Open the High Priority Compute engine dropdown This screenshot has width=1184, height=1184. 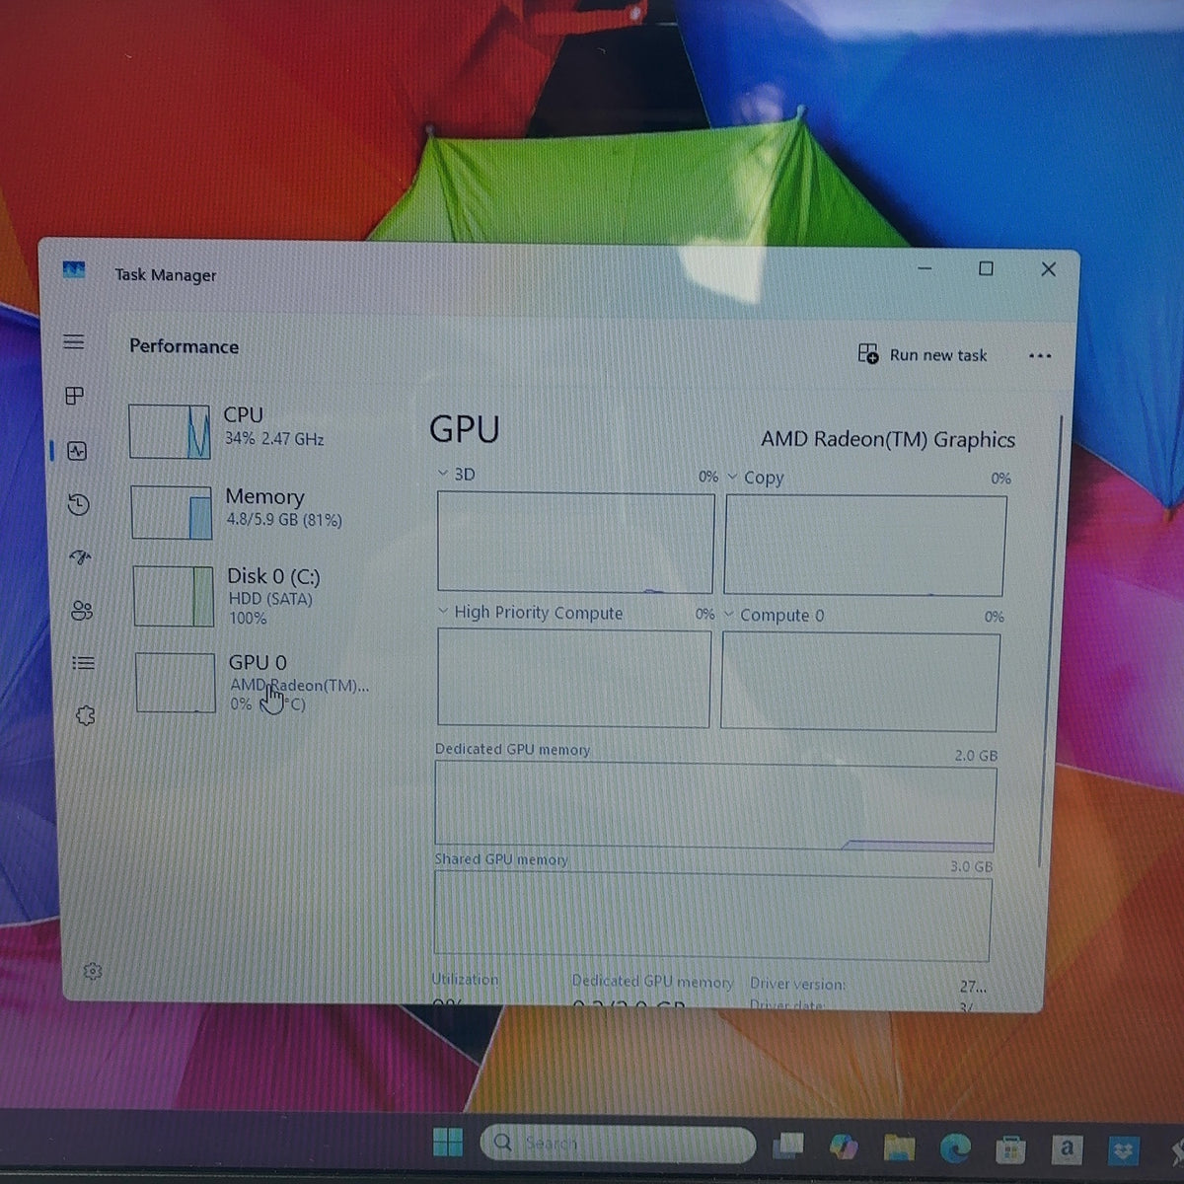[x=443, y=612]
